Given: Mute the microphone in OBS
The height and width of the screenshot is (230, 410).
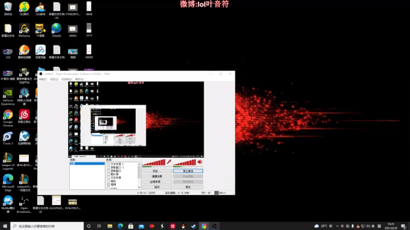Looking at the screenshot, I should point(169,162).
